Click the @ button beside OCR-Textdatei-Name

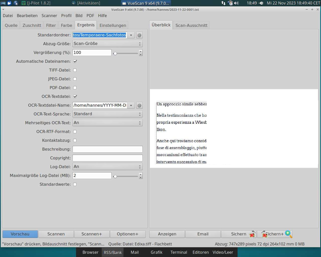[139, 105]
